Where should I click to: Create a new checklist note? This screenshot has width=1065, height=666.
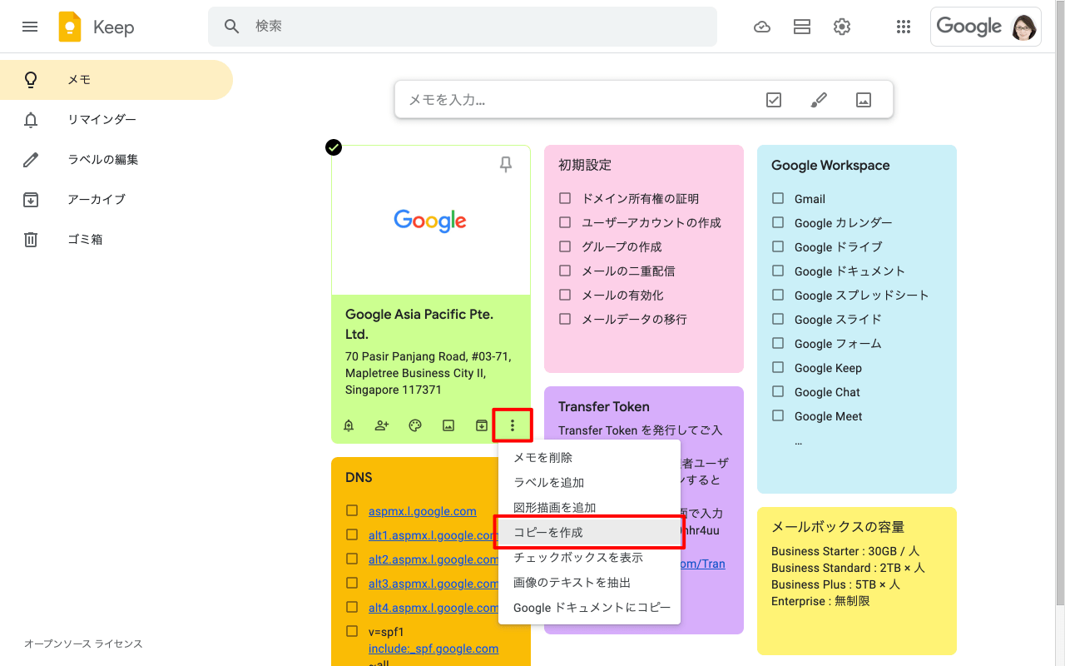[774, 100]
